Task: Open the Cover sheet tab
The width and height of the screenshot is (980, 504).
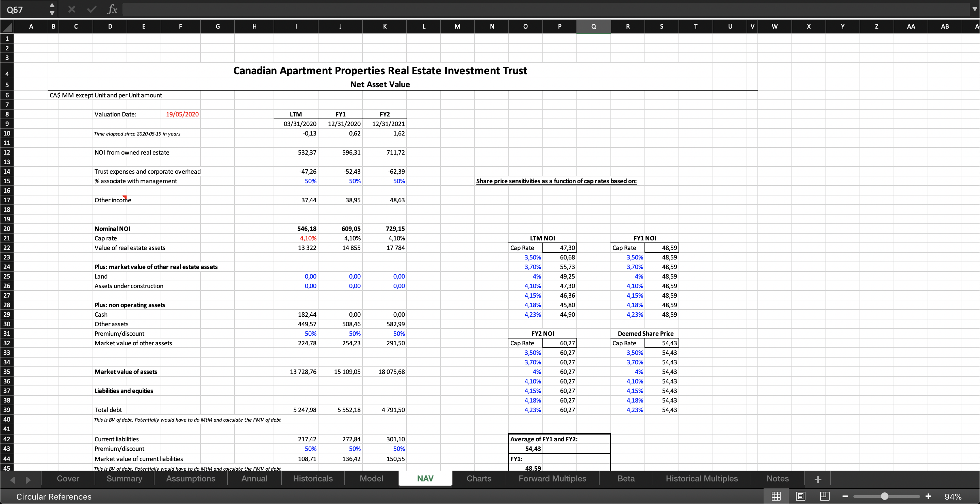Action: pos(68,478)
